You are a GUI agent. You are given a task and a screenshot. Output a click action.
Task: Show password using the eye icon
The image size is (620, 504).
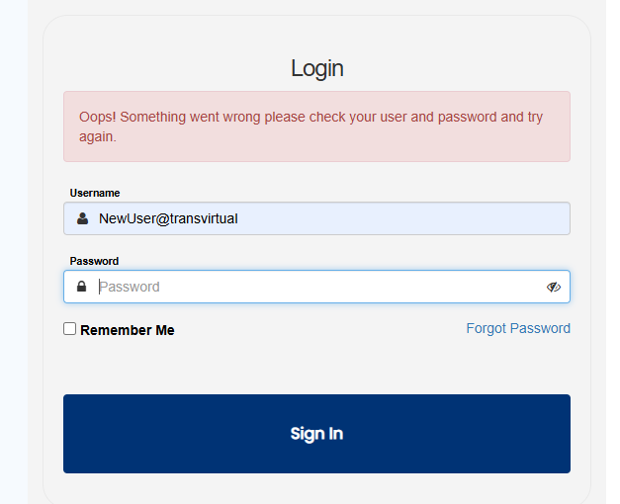[x=553, y=287]
